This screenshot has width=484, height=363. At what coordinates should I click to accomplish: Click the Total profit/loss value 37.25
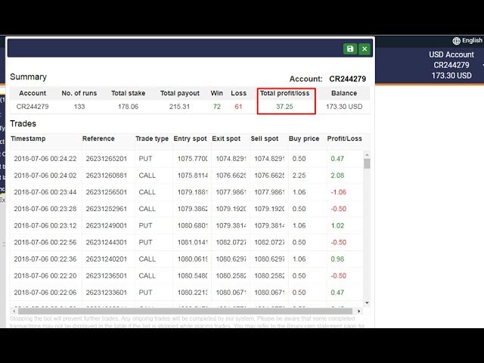click(x=284, y=107)
